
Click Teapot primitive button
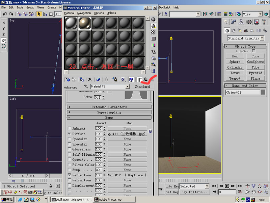point(235,78)
